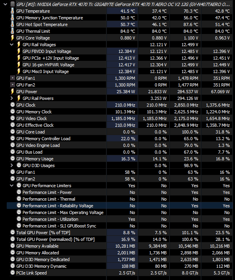Click the lightning icon for GPU Power
235x280 pixels.
tap(13, 92)
